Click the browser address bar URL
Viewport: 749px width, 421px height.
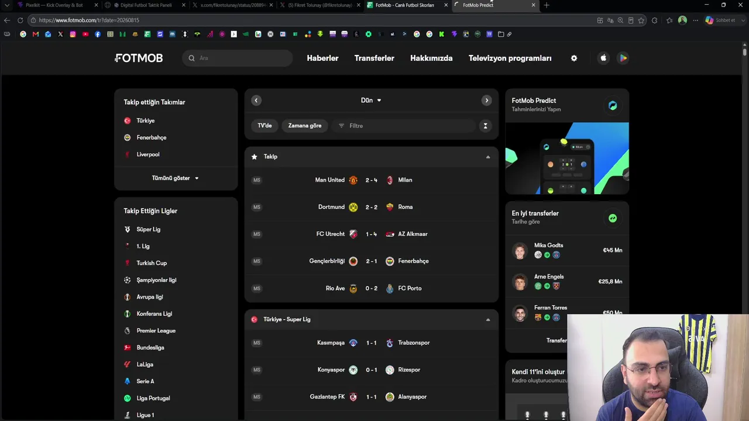click(x=89, y=20)
